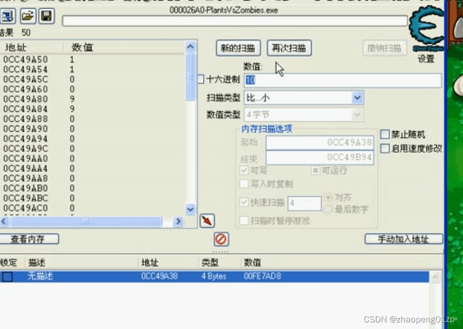This screenshot has width=463, height=329.
Task: Open Cheat Engine settings via 设置
Action: coord(425,59)
